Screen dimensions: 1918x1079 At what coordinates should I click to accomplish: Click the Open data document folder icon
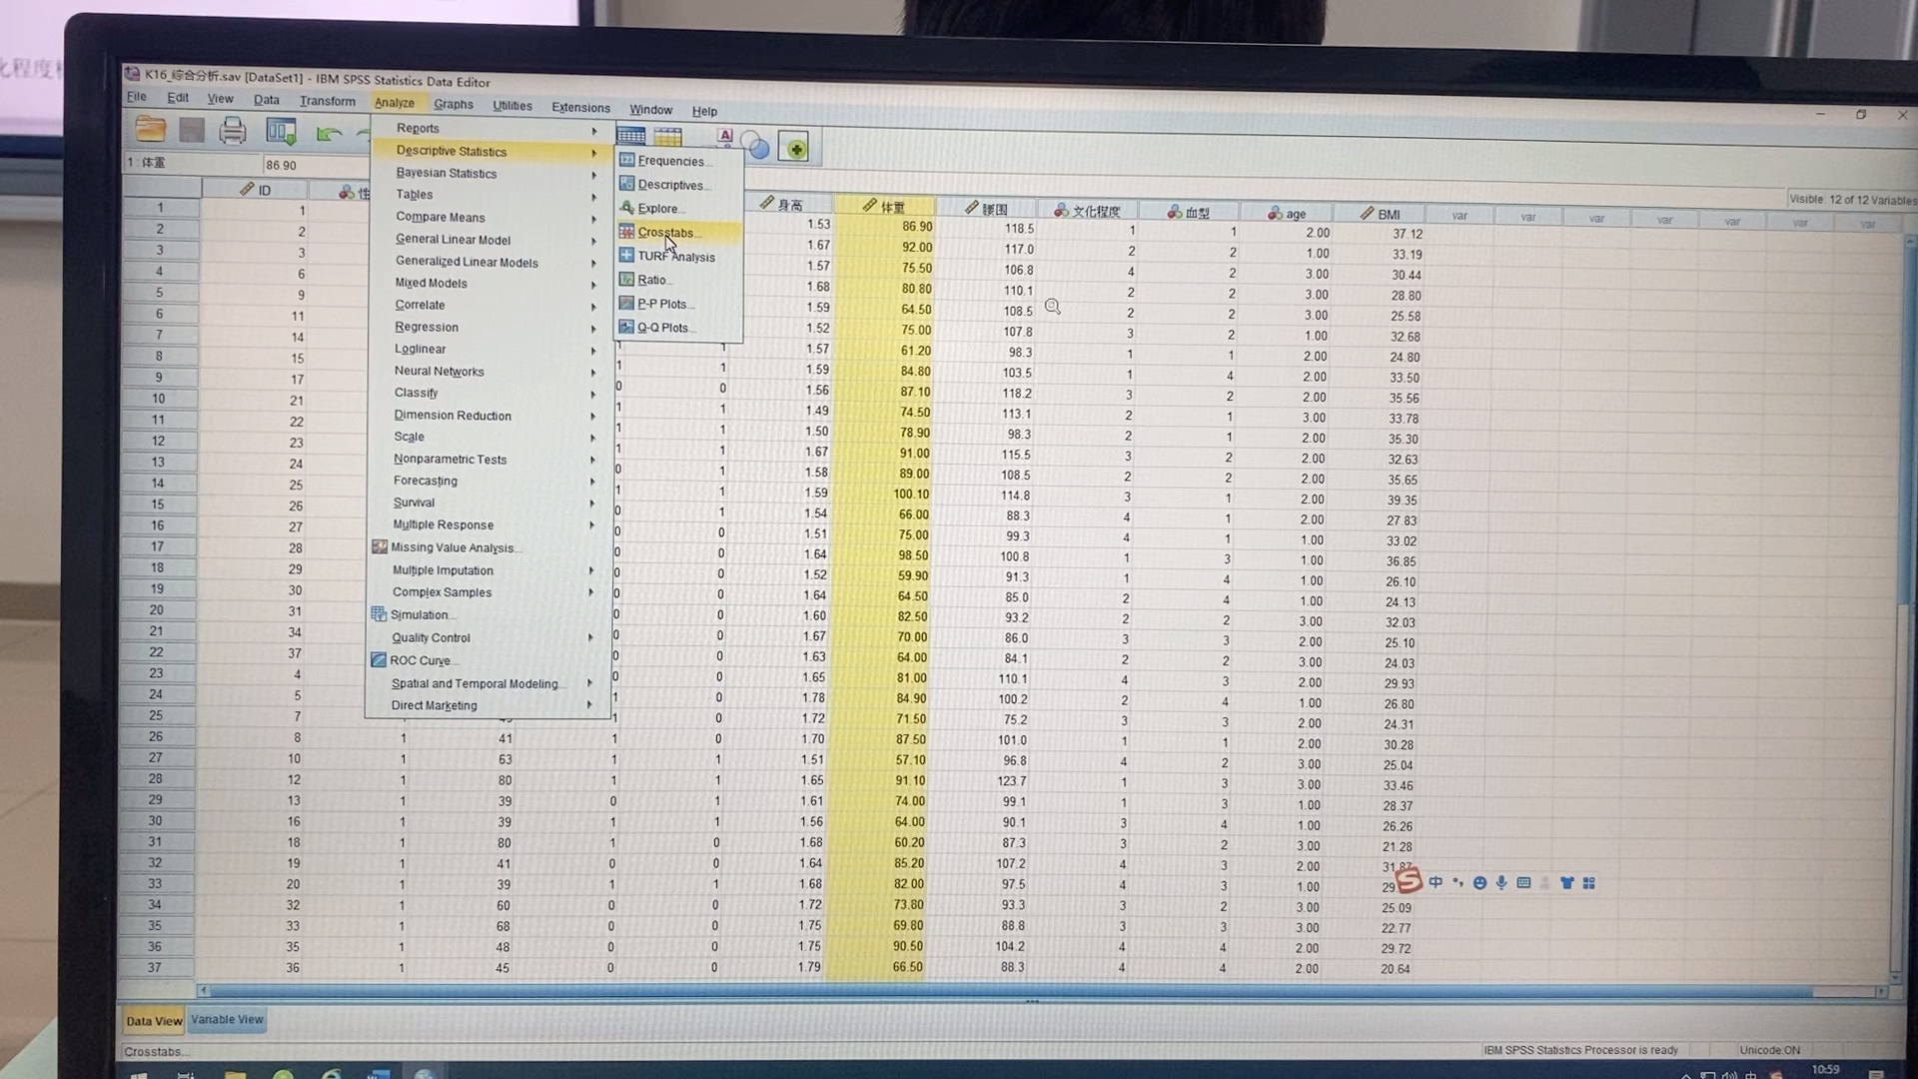coord(151,129)
